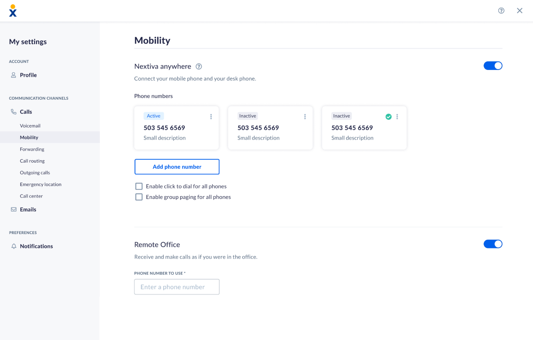Screen dimensions: 533x340
Task: Disable the Remote Office toggle
Action: pyautogui.click(x=493, y=244)
